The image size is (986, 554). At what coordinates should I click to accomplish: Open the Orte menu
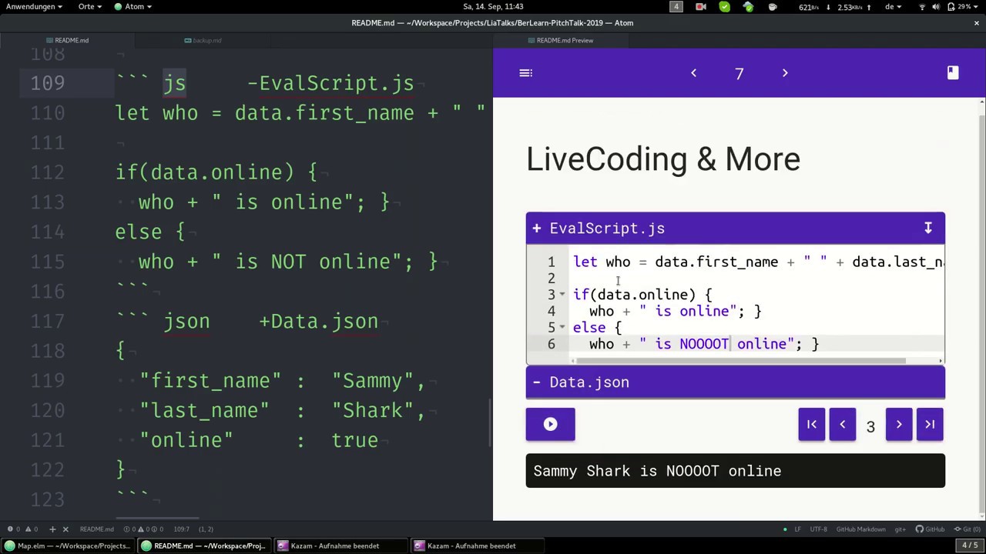(89, 6)
